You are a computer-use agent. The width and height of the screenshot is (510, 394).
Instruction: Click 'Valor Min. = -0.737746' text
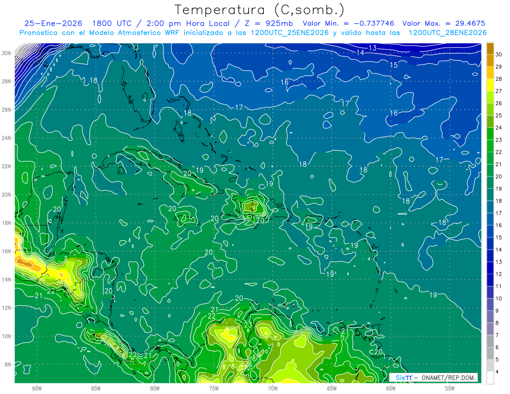[348, 23]
